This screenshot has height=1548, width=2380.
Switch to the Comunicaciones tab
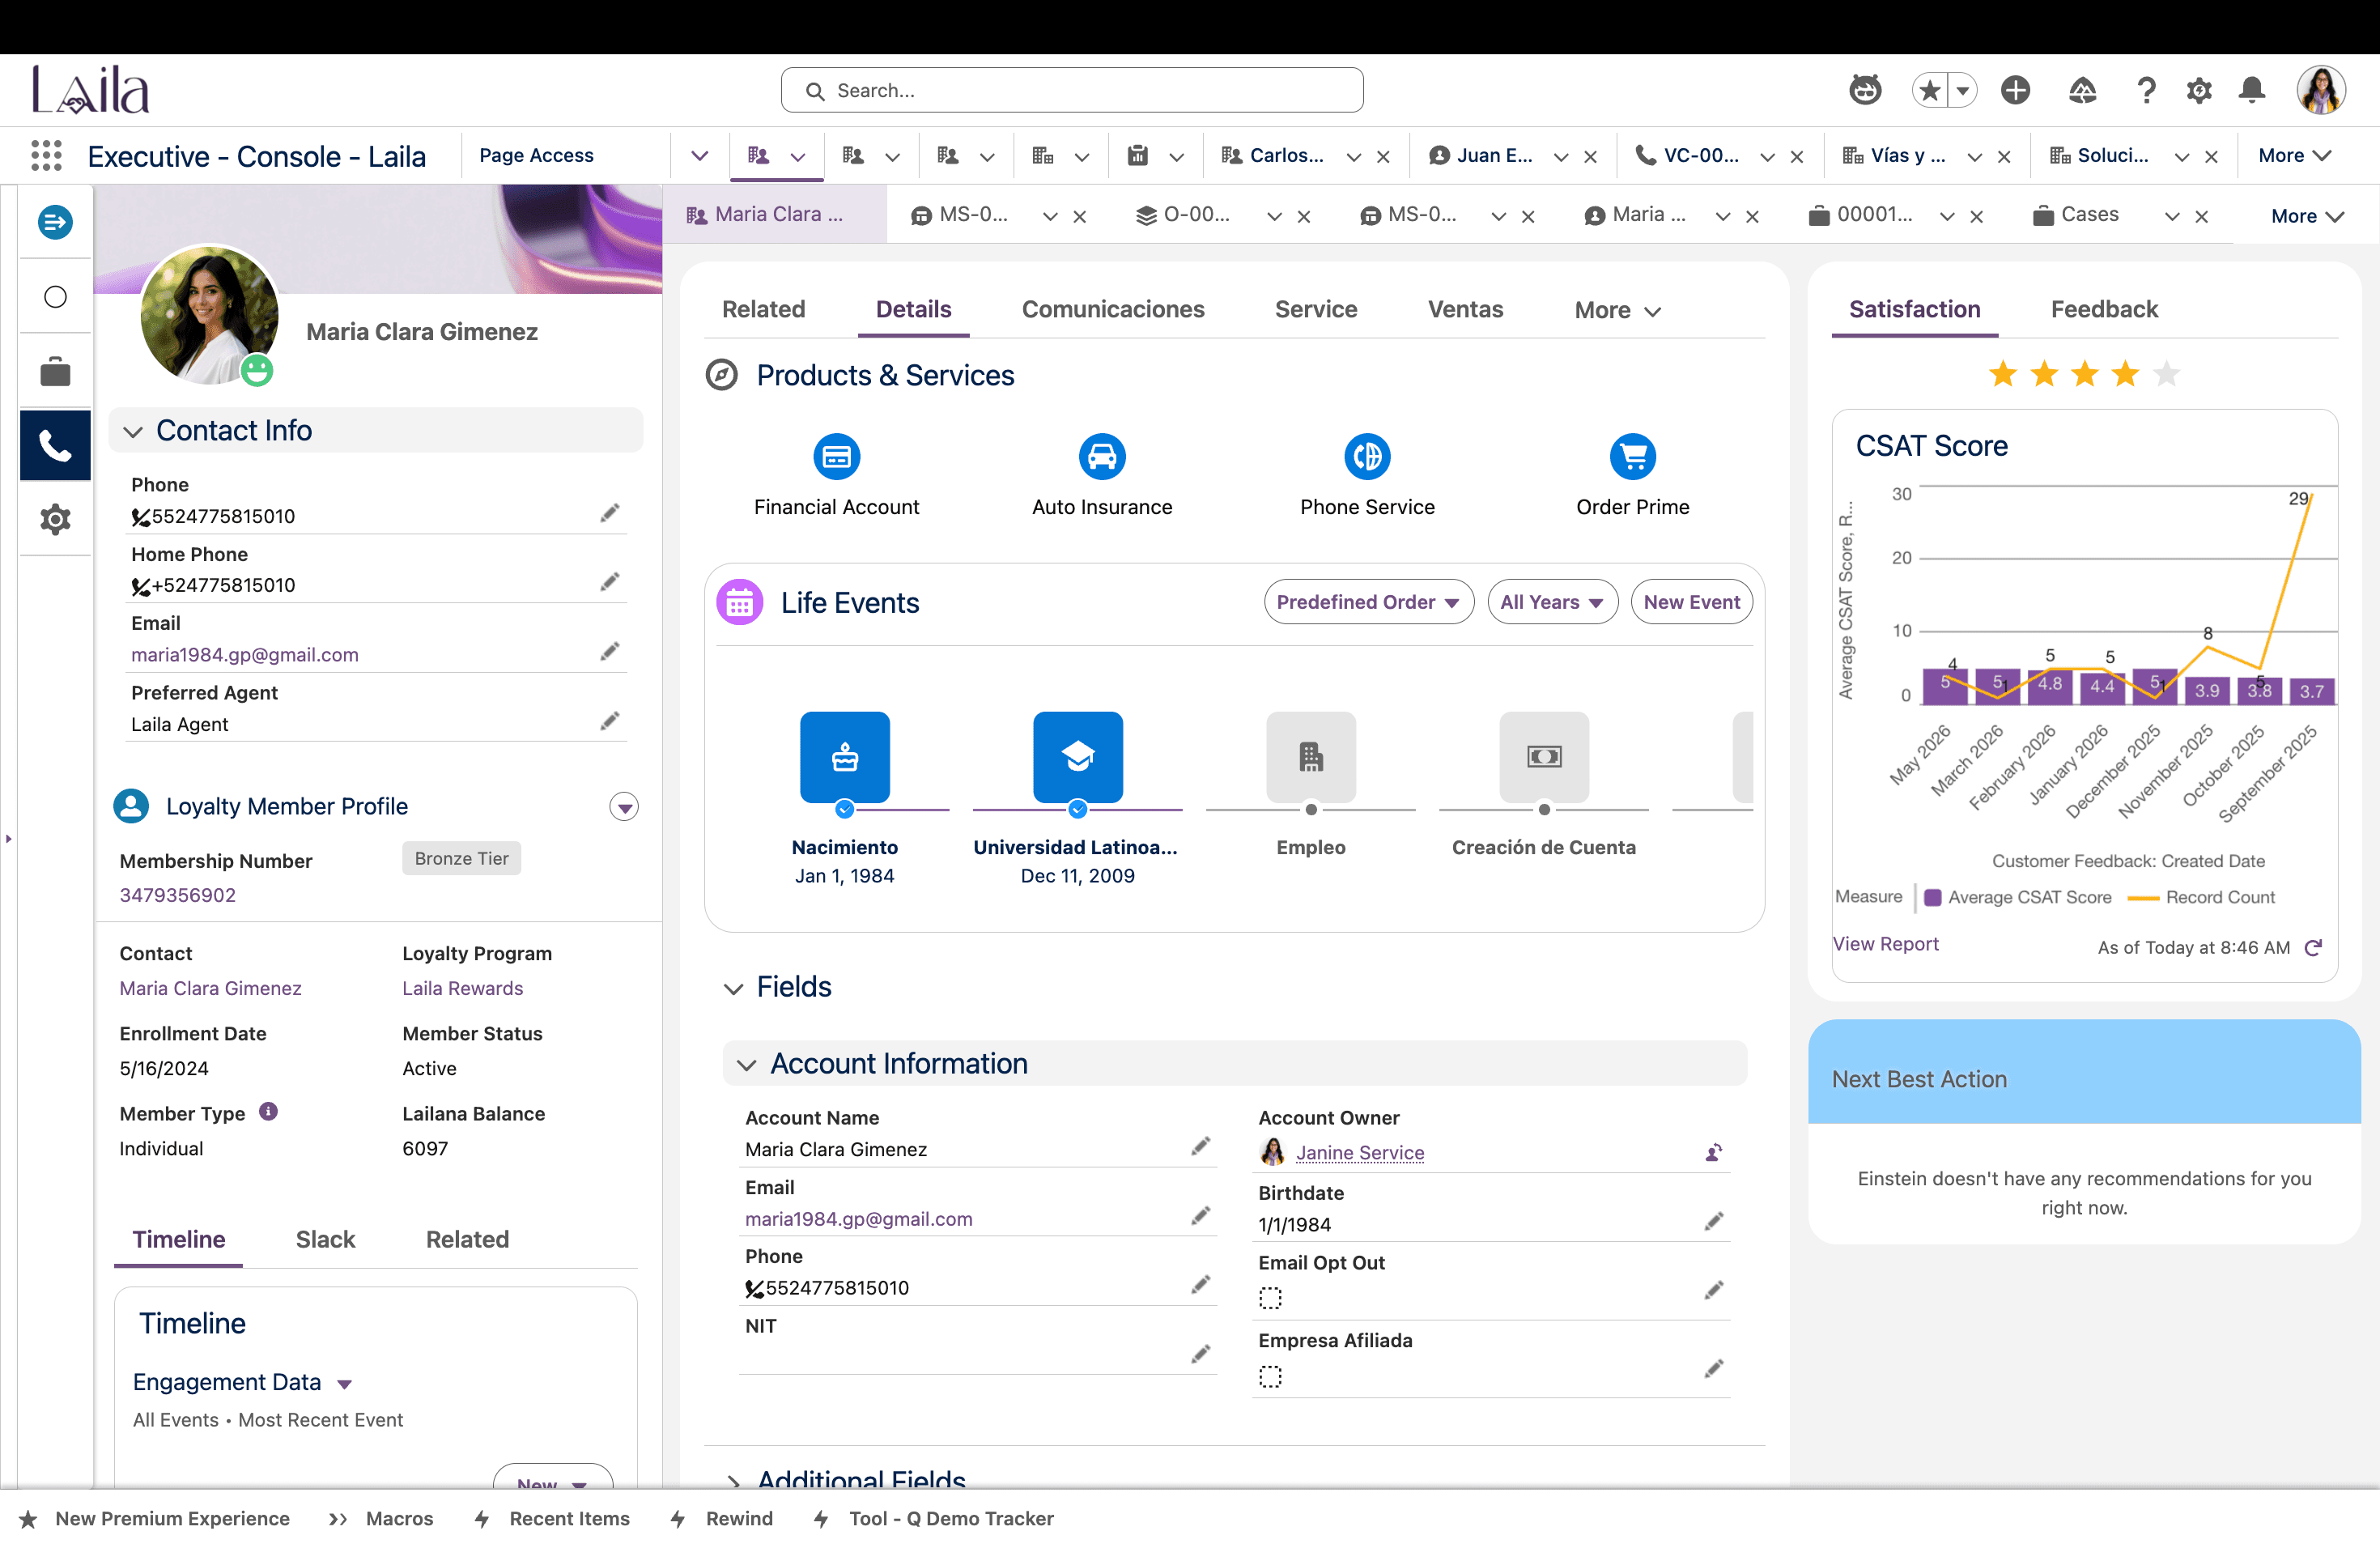click(1113, 309)
